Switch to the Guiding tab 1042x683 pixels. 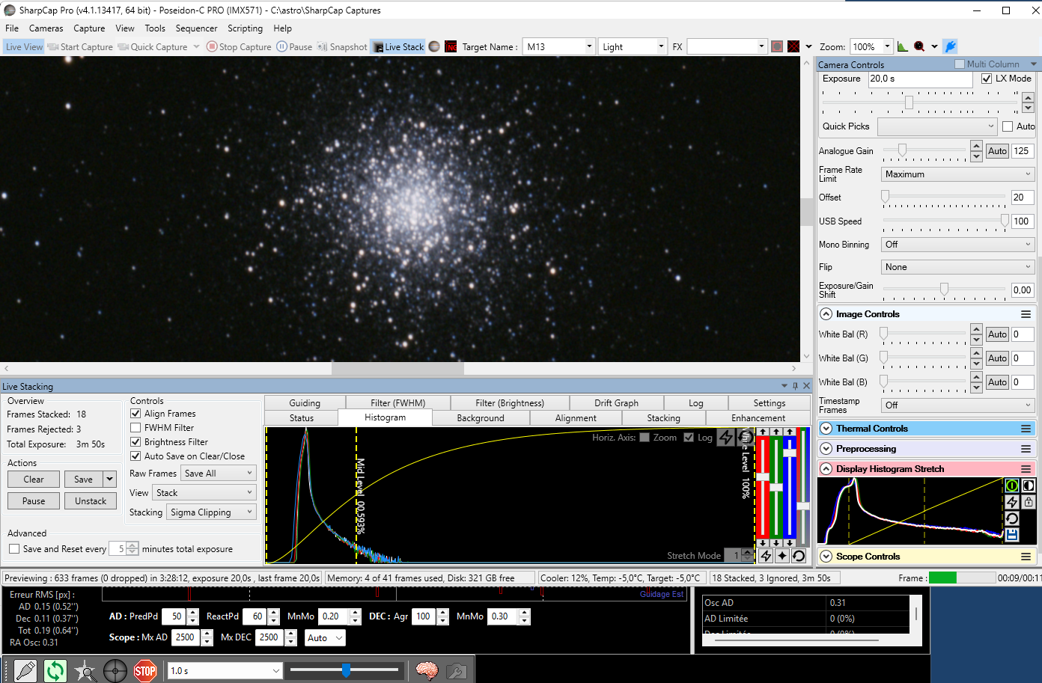coord(305,402)
